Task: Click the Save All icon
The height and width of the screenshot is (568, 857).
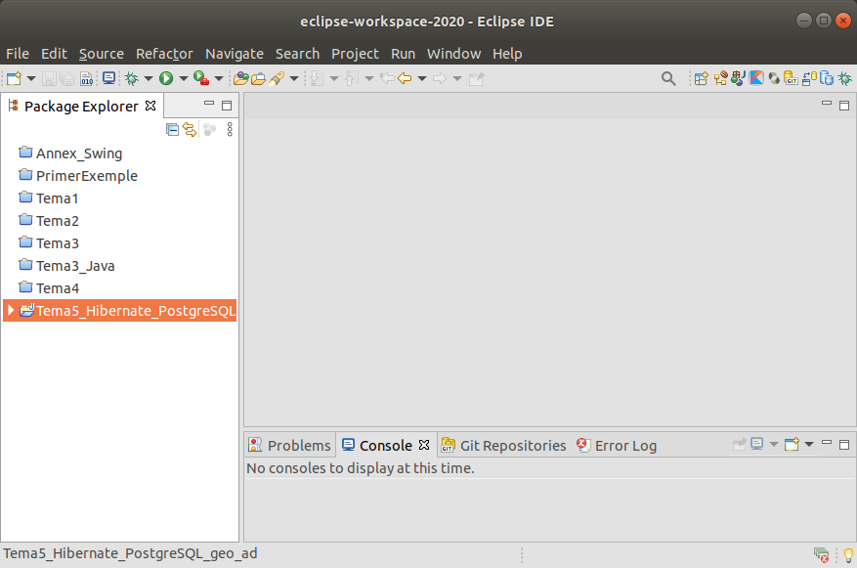Action: click(67, 79)
